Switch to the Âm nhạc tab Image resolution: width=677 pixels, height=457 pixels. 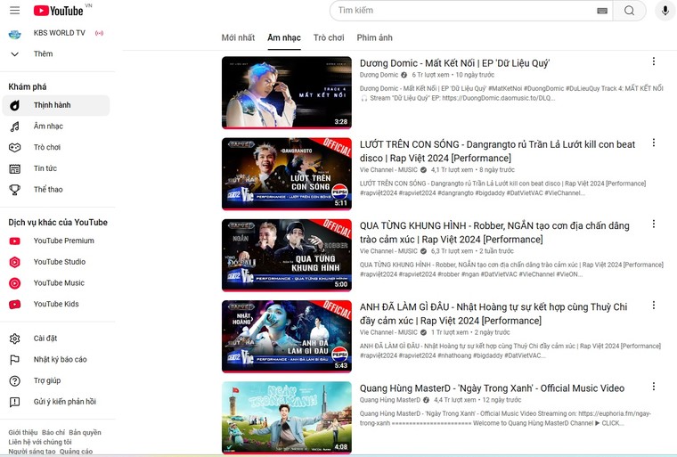284,38
